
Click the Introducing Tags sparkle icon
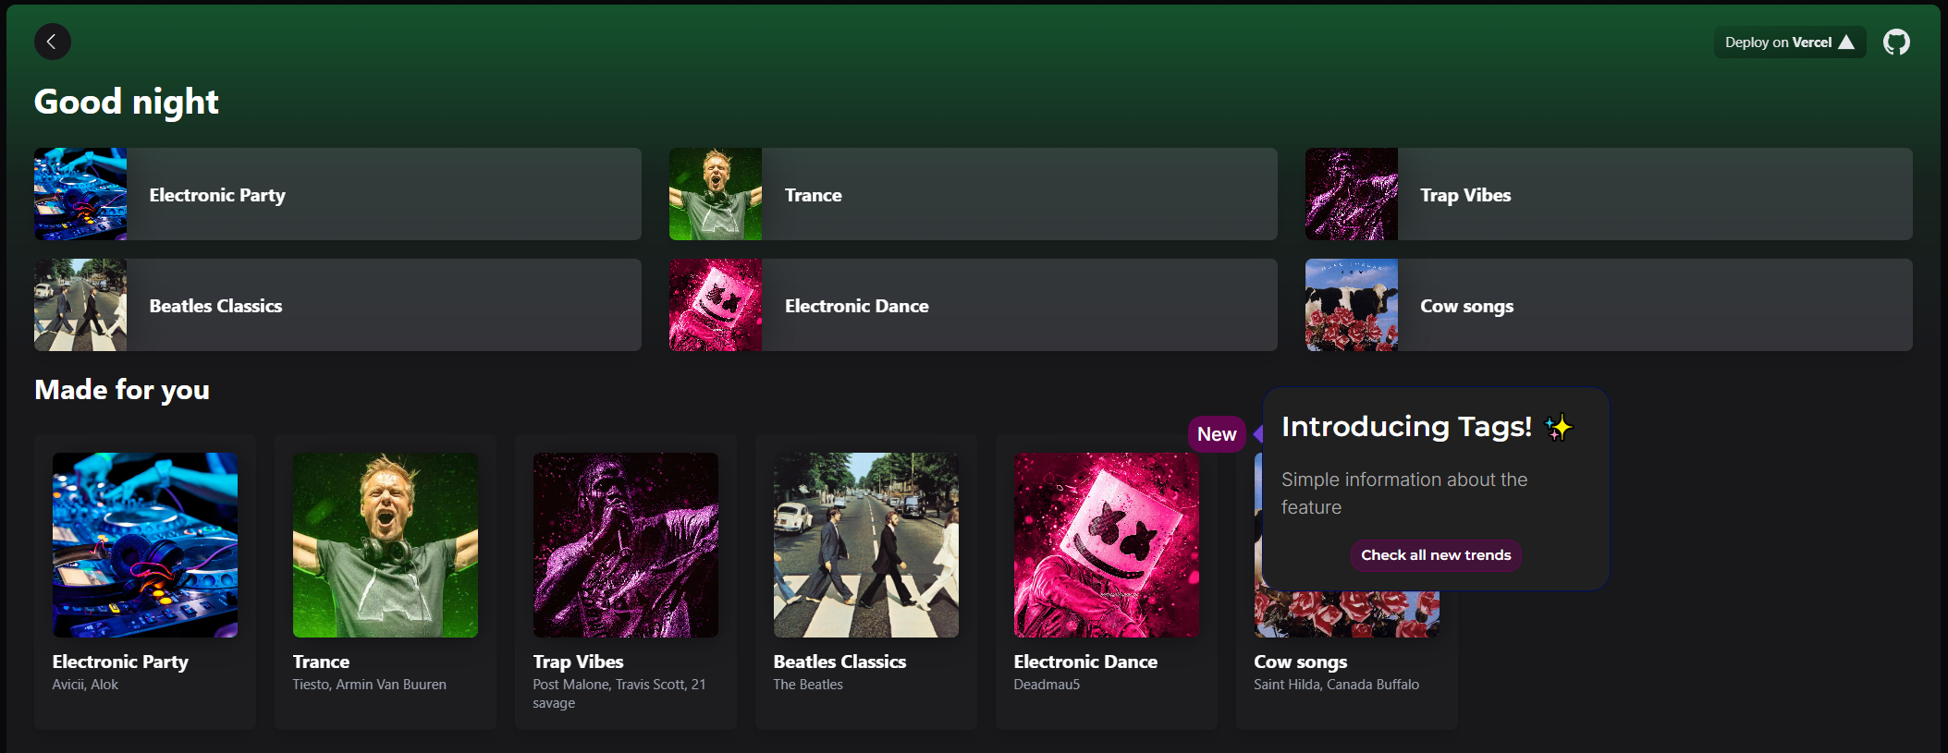coord(1558,427)
